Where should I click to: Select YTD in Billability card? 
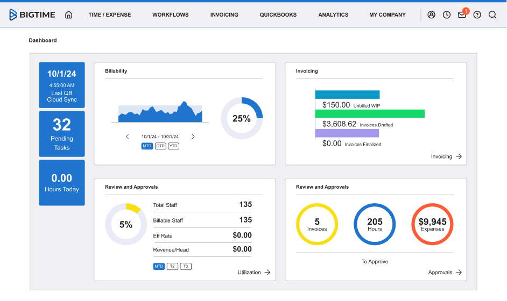[174, 146]
